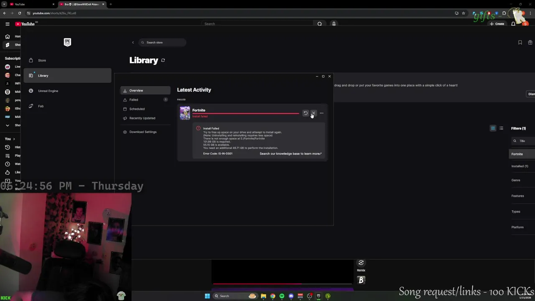
Task: Toggle the Installed (1) filter
Action: point(520,166)
